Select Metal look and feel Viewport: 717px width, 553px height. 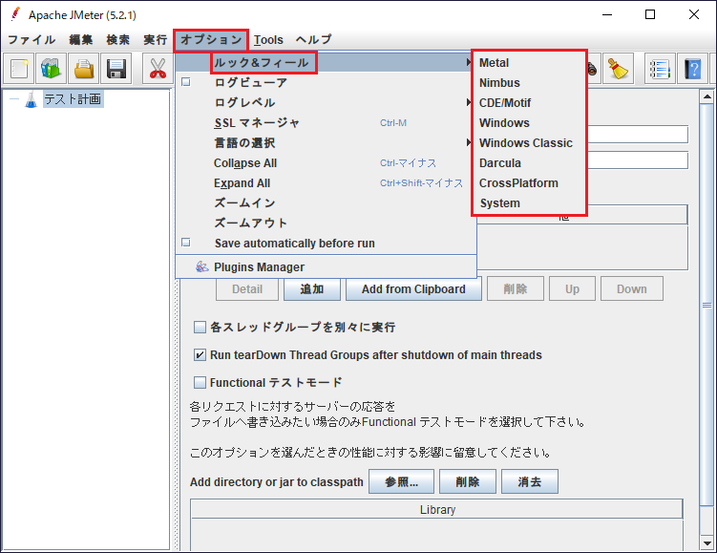click(x=529, y=63)
